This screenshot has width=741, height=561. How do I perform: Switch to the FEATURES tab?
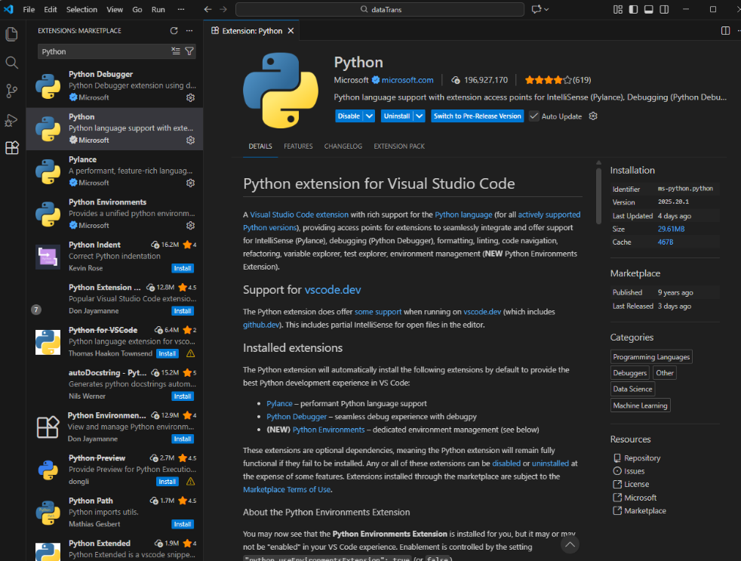tap(298, 146)
